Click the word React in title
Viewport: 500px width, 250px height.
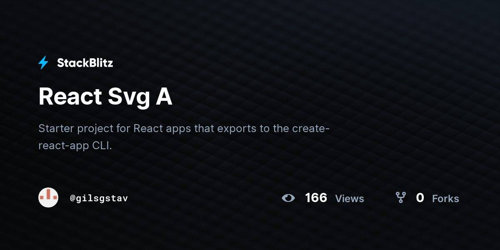tap(70, 97)
